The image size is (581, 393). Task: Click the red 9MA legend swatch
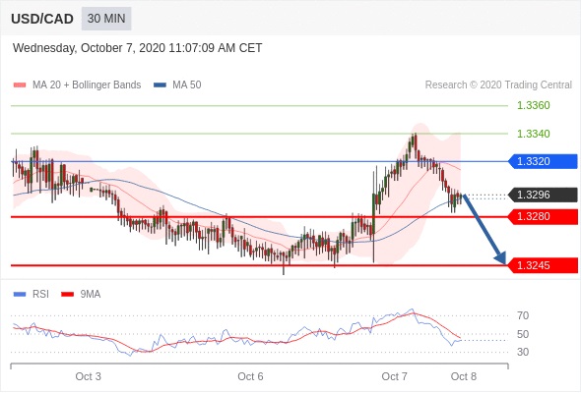point(67,295)
